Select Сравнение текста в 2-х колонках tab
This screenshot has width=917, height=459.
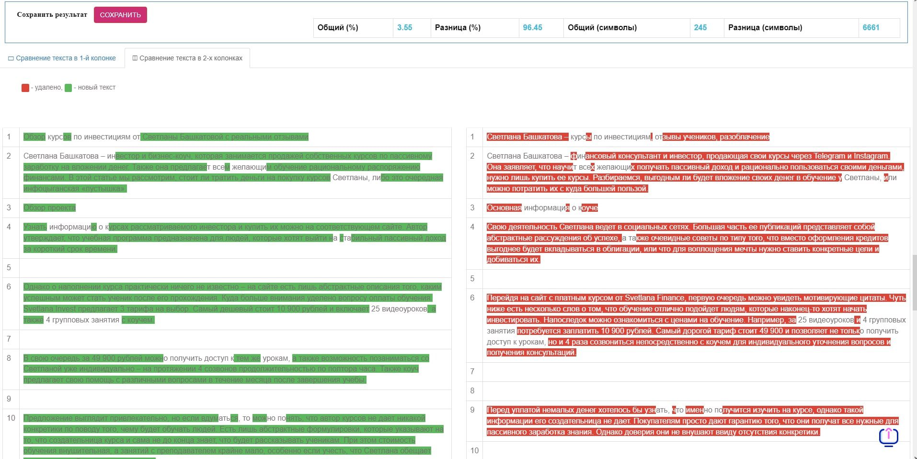(x=187, y=58)
